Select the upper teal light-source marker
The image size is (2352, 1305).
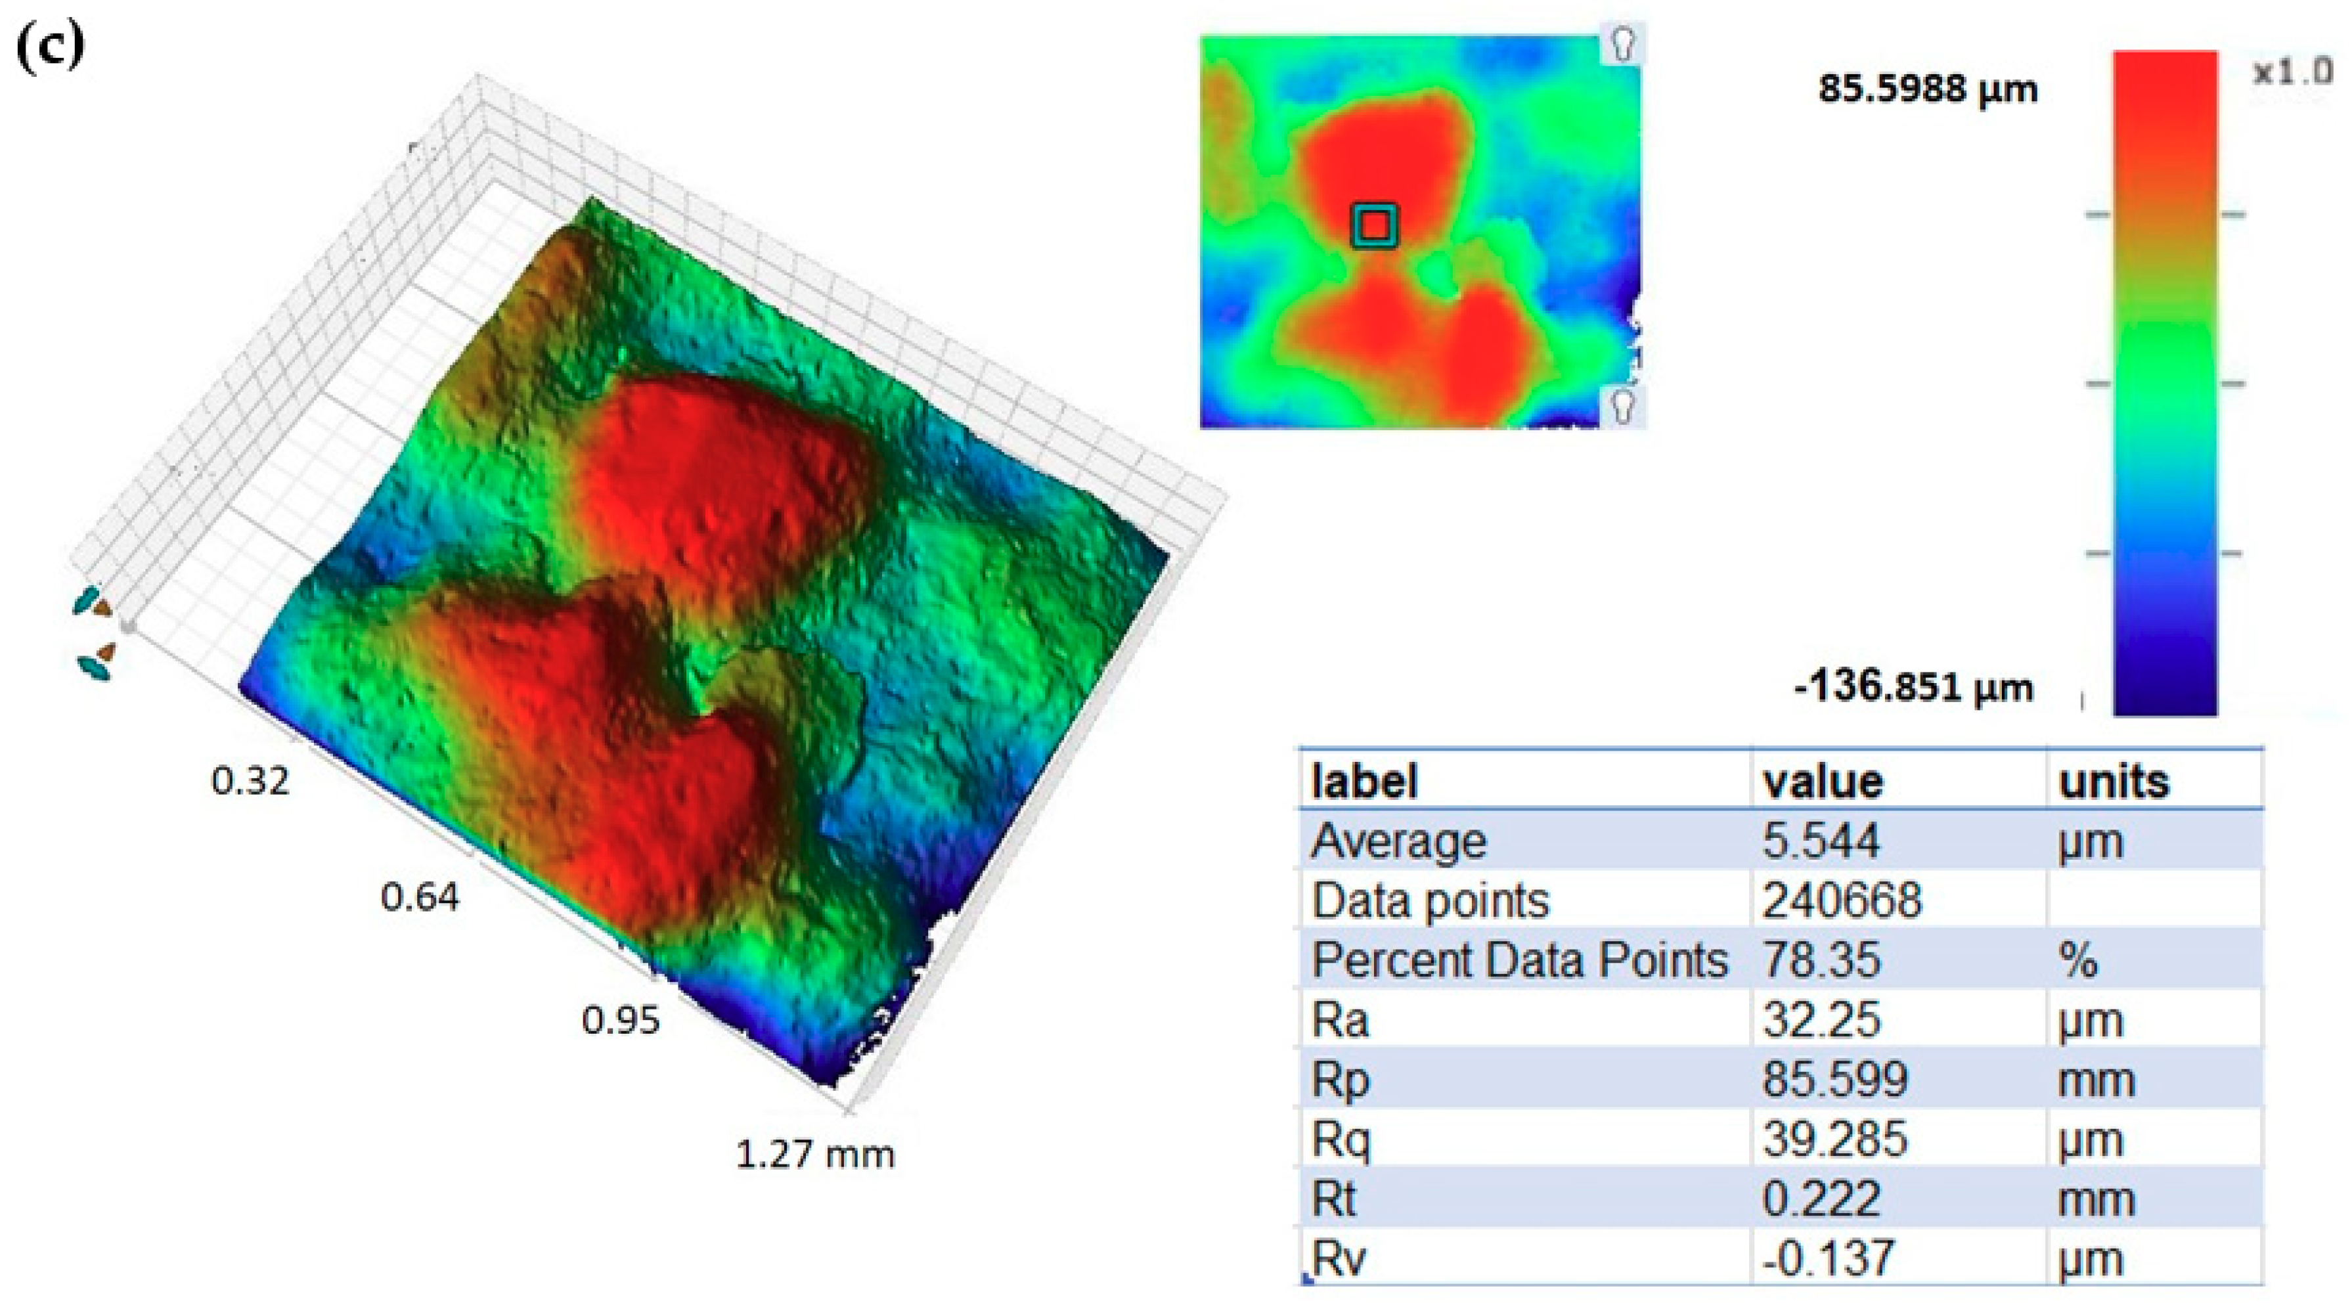[x=86, y=601]
